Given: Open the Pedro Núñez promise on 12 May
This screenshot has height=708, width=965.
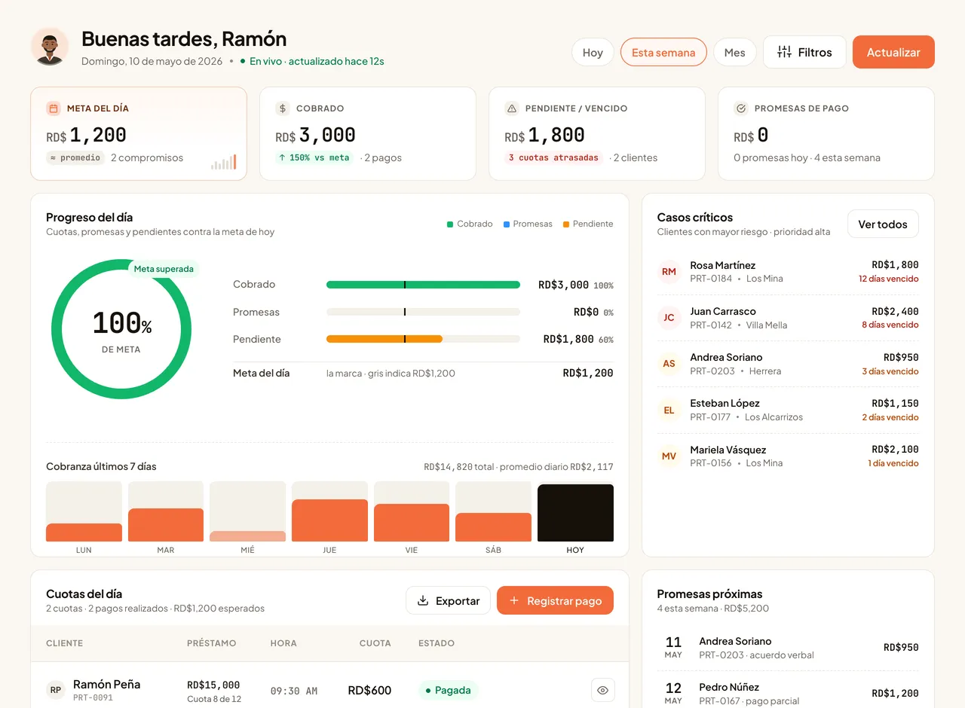Looking at the screenshot, I should (x=788, y=694).
